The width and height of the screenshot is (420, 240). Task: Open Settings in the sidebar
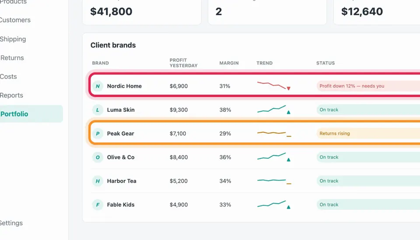11,223
